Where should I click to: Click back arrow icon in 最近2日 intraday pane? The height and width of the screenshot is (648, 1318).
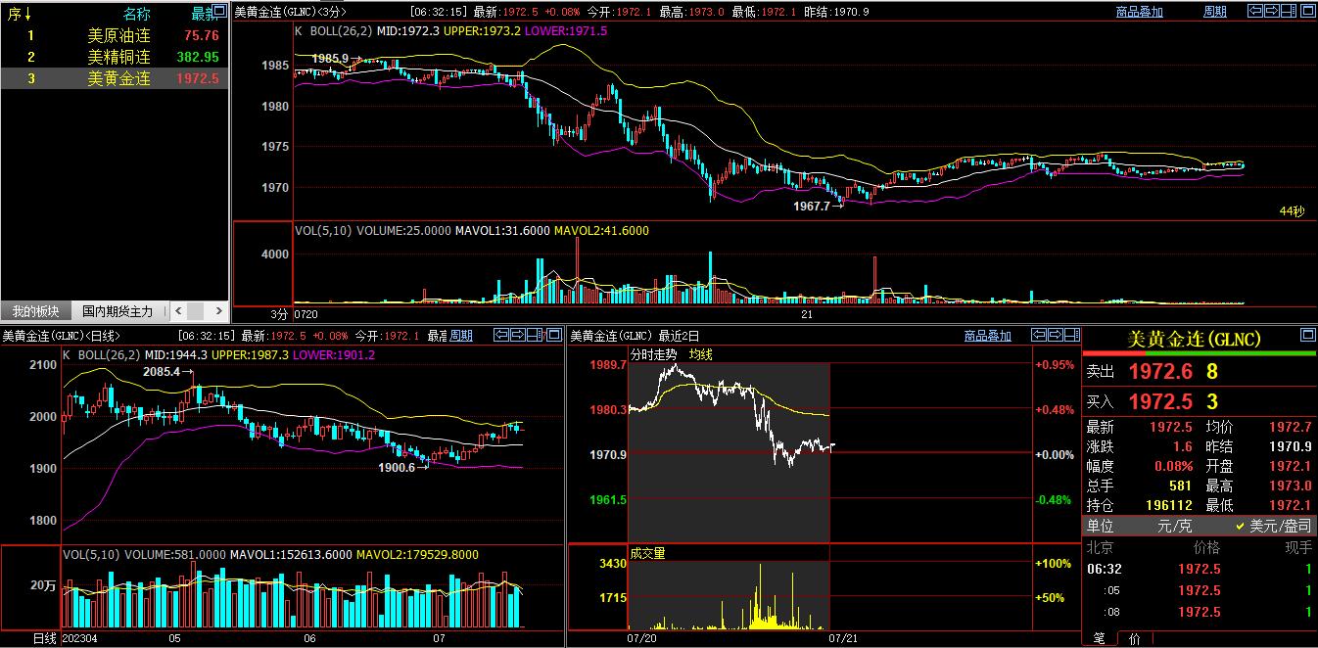pyautogui.click(x=1037, y=335)
